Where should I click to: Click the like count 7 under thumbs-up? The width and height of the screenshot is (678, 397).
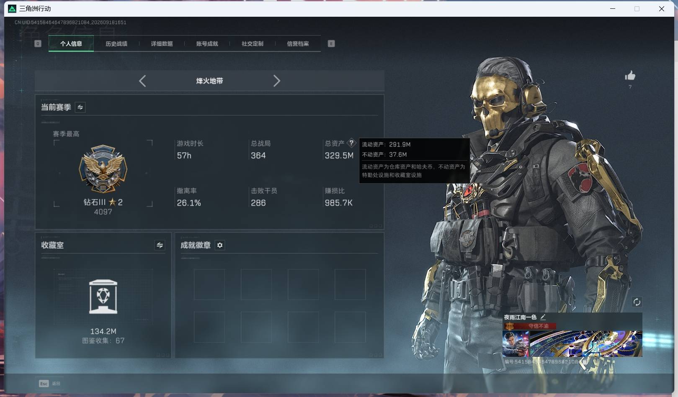pyautogui.click(x=630, y=87)
